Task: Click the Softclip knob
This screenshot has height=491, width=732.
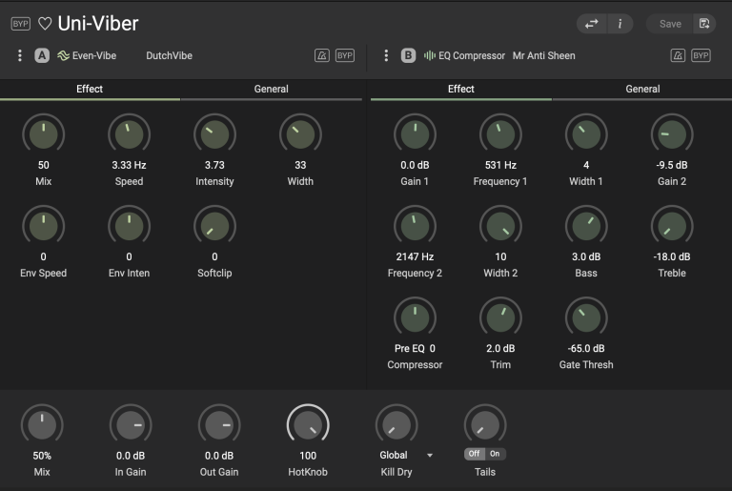Action: (x=214, y=226)
